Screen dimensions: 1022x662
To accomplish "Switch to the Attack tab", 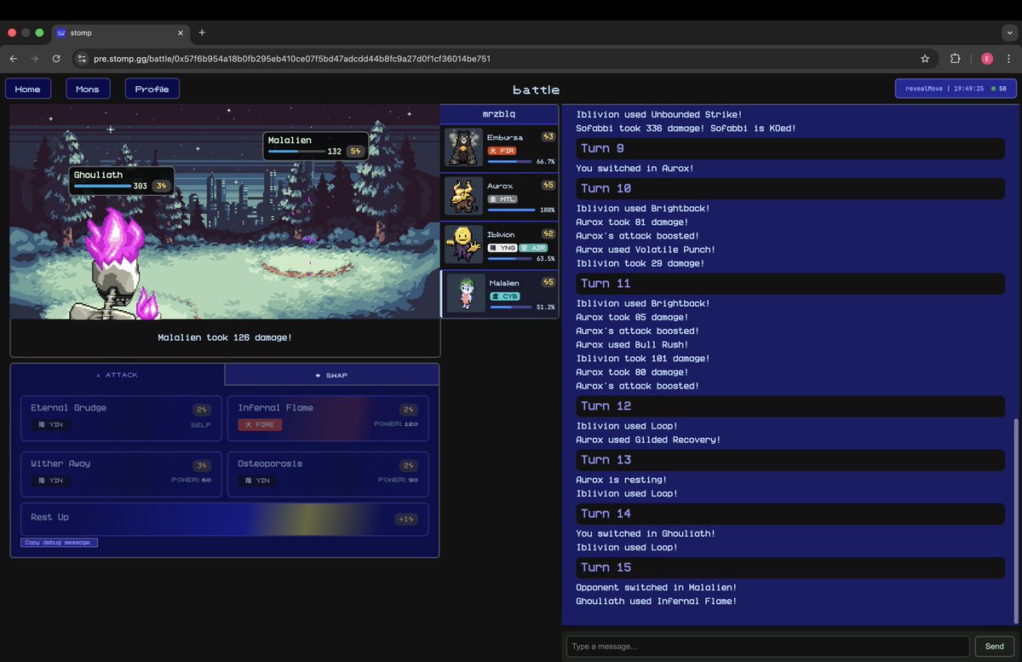I will [118, 375].
